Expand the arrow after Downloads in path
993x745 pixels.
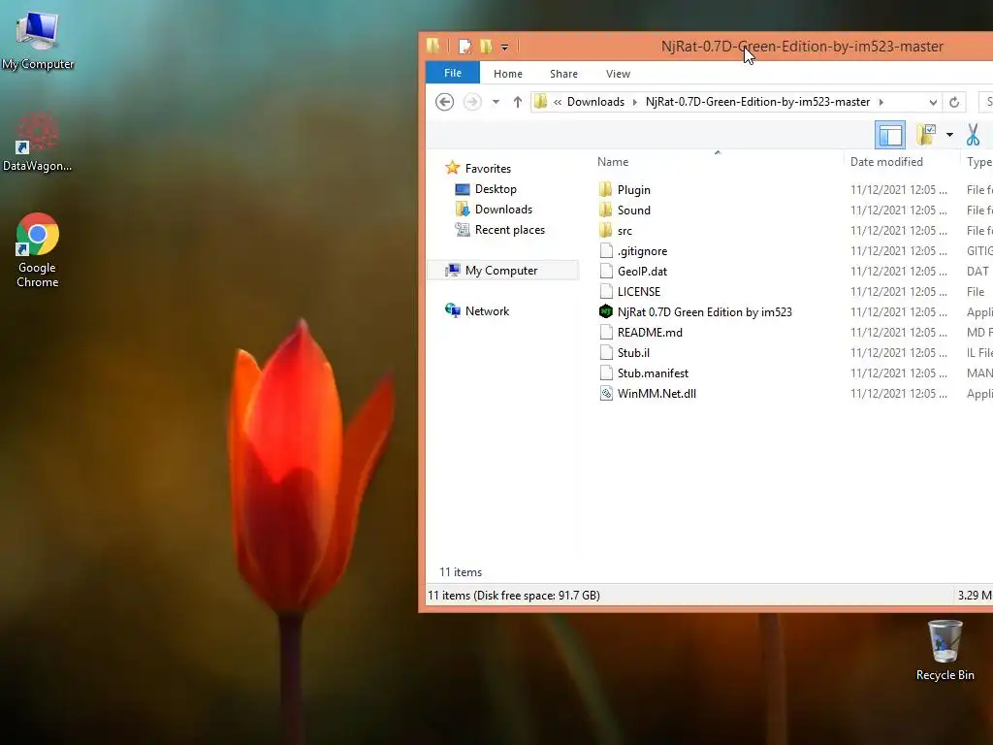tap(634, 102)
